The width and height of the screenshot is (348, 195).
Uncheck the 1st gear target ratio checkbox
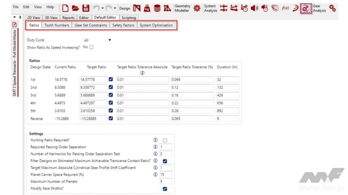point(110,79)
